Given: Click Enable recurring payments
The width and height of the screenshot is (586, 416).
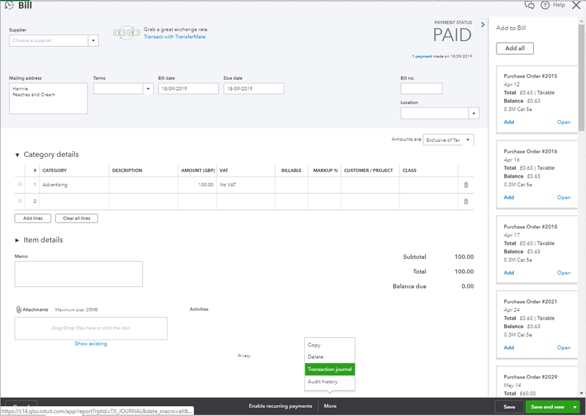Looking at the screenshot, I should coord(280,406).
